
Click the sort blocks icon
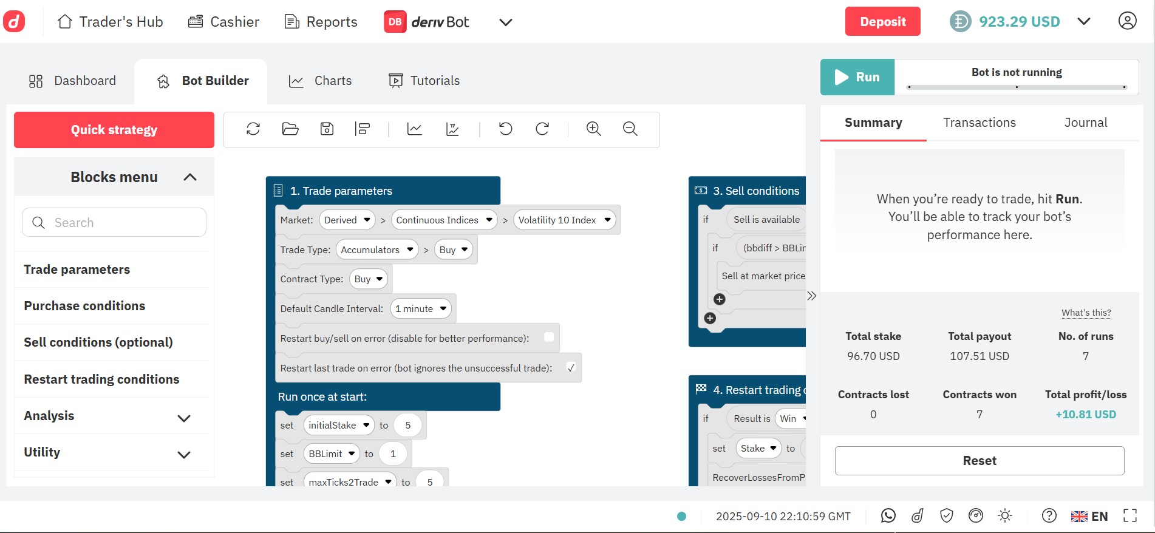[363, 129]
